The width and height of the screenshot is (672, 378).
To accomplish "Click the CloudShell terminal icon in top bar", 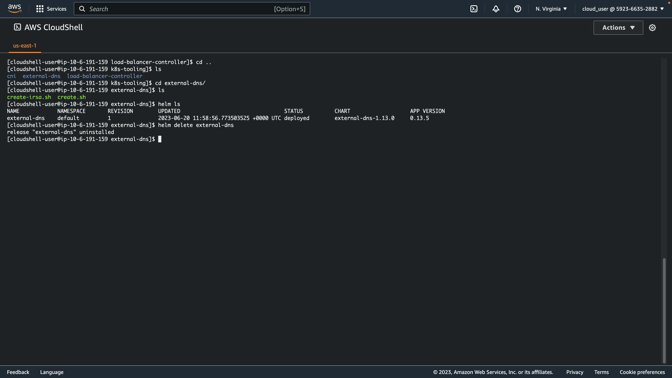I will point(474,9).
